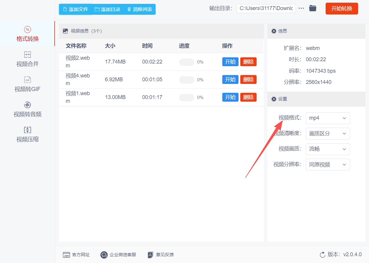Select file name 视频2.webm

(x=78, y=62)
